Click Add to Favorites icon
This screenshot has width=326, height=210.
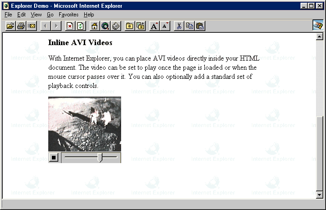click(140, 26)
